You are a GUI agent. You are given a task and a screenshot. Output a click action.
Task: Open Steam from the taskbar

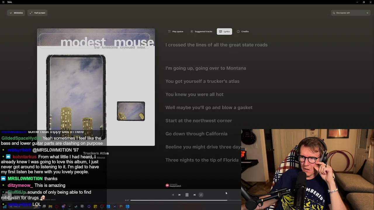pos(76,206)
